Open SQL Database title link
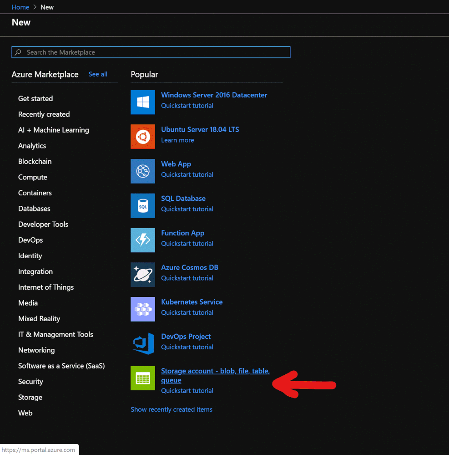The image size is (449, 455). (183, 199)
